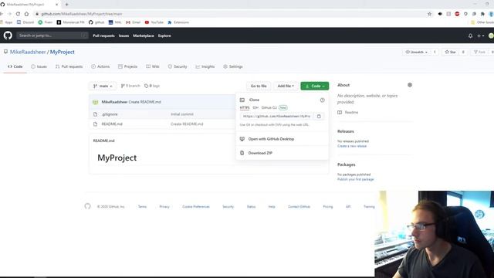The image size is (494, 278).
Task: Open Readme link in About section
Action: [348, 112]
